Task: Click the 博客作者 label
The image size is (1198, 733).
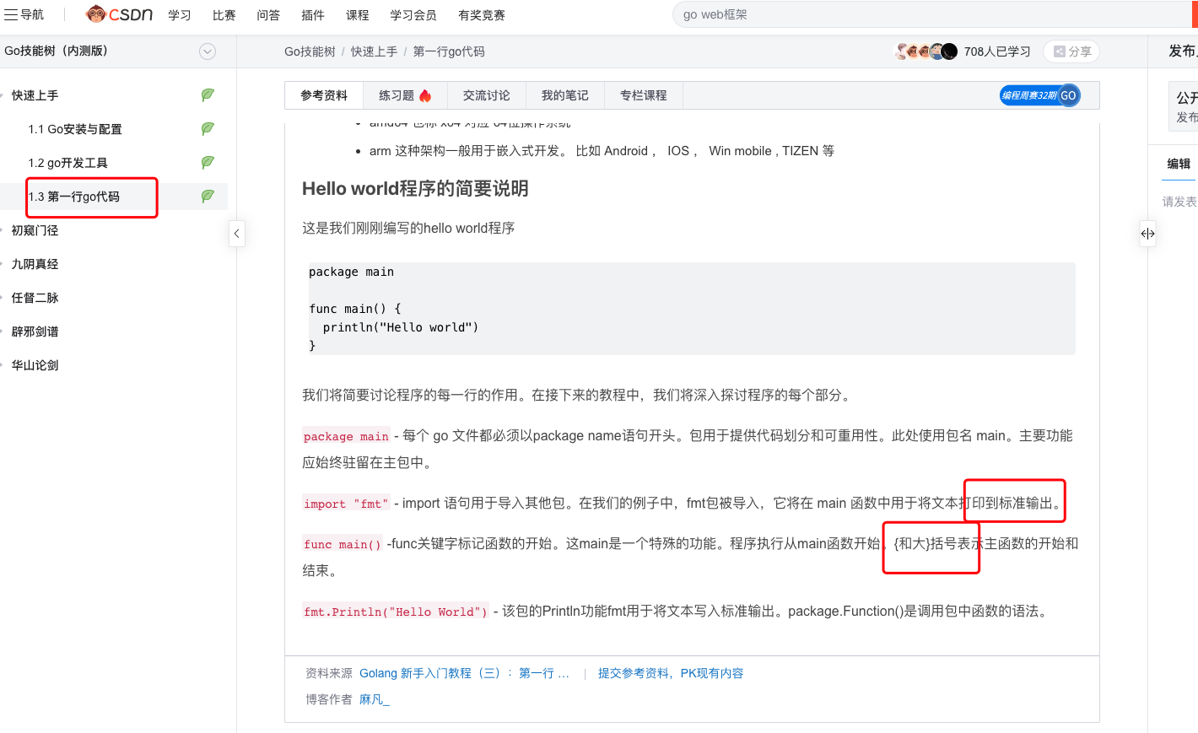Action: point(329,699)
